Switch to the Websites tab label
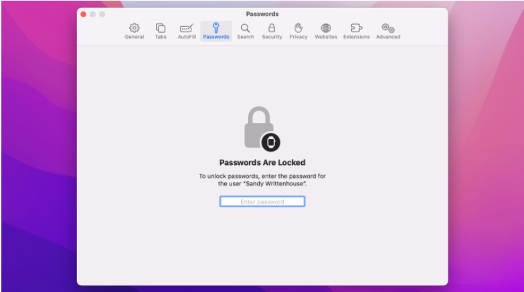Image resolution: width=524 pixels, height=292 pixels. click(x=326, y=37)
